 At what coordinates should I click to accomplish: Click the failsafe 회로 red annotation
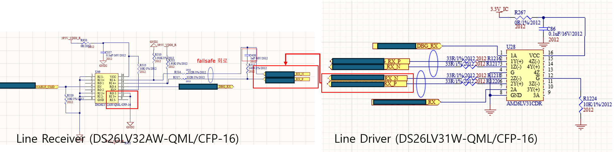point(212,61)
